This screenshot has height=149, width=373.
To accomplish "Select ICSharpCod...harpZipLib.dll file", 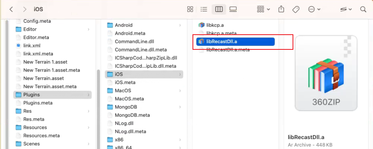I will [x=144, y=58].
